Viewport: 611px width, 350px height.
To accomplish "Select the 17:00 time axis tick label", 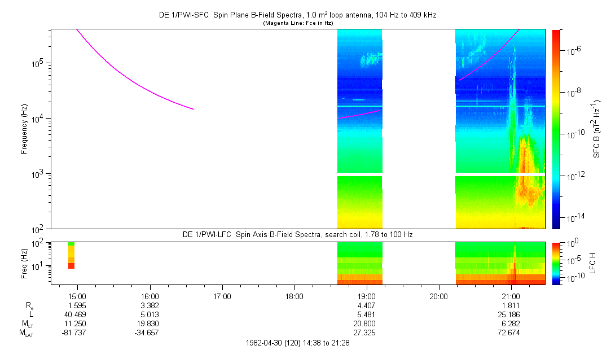I will (222, 296).
